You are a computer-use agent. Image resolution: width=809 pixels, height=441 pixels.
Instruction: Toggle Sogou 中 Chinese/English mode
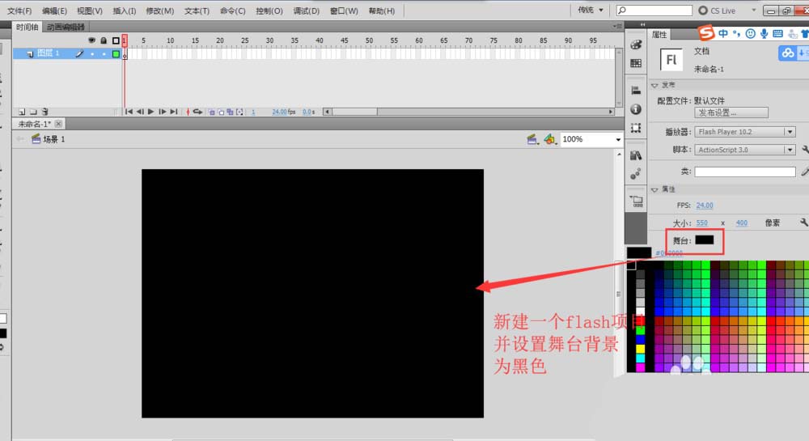coord(723,33)
